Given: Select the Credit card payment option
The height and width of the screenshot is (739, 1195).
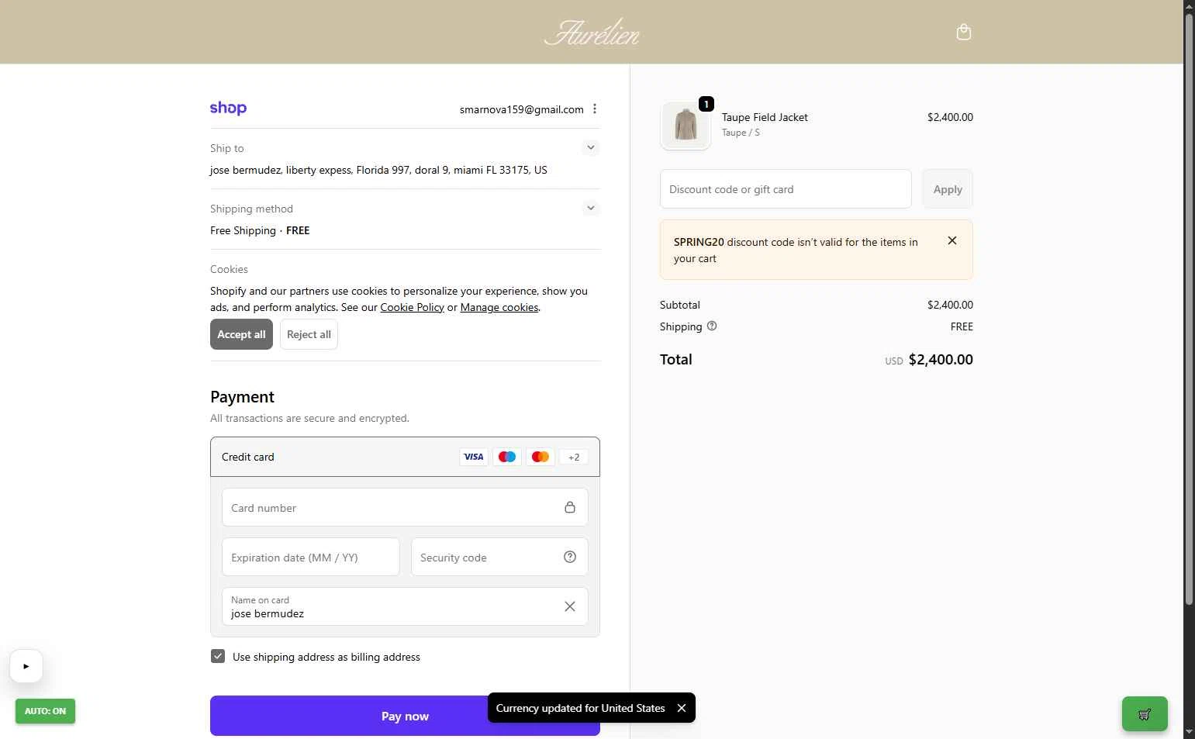Looking at the screenshot, I should tap(405, 457).
